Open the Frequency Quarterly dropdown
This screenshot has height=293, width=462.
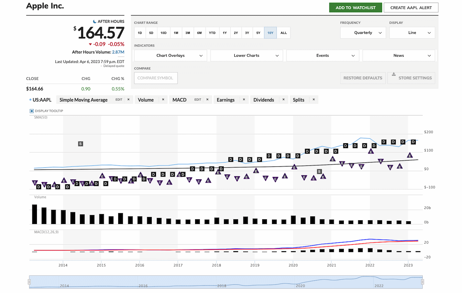tap(363, 33)
